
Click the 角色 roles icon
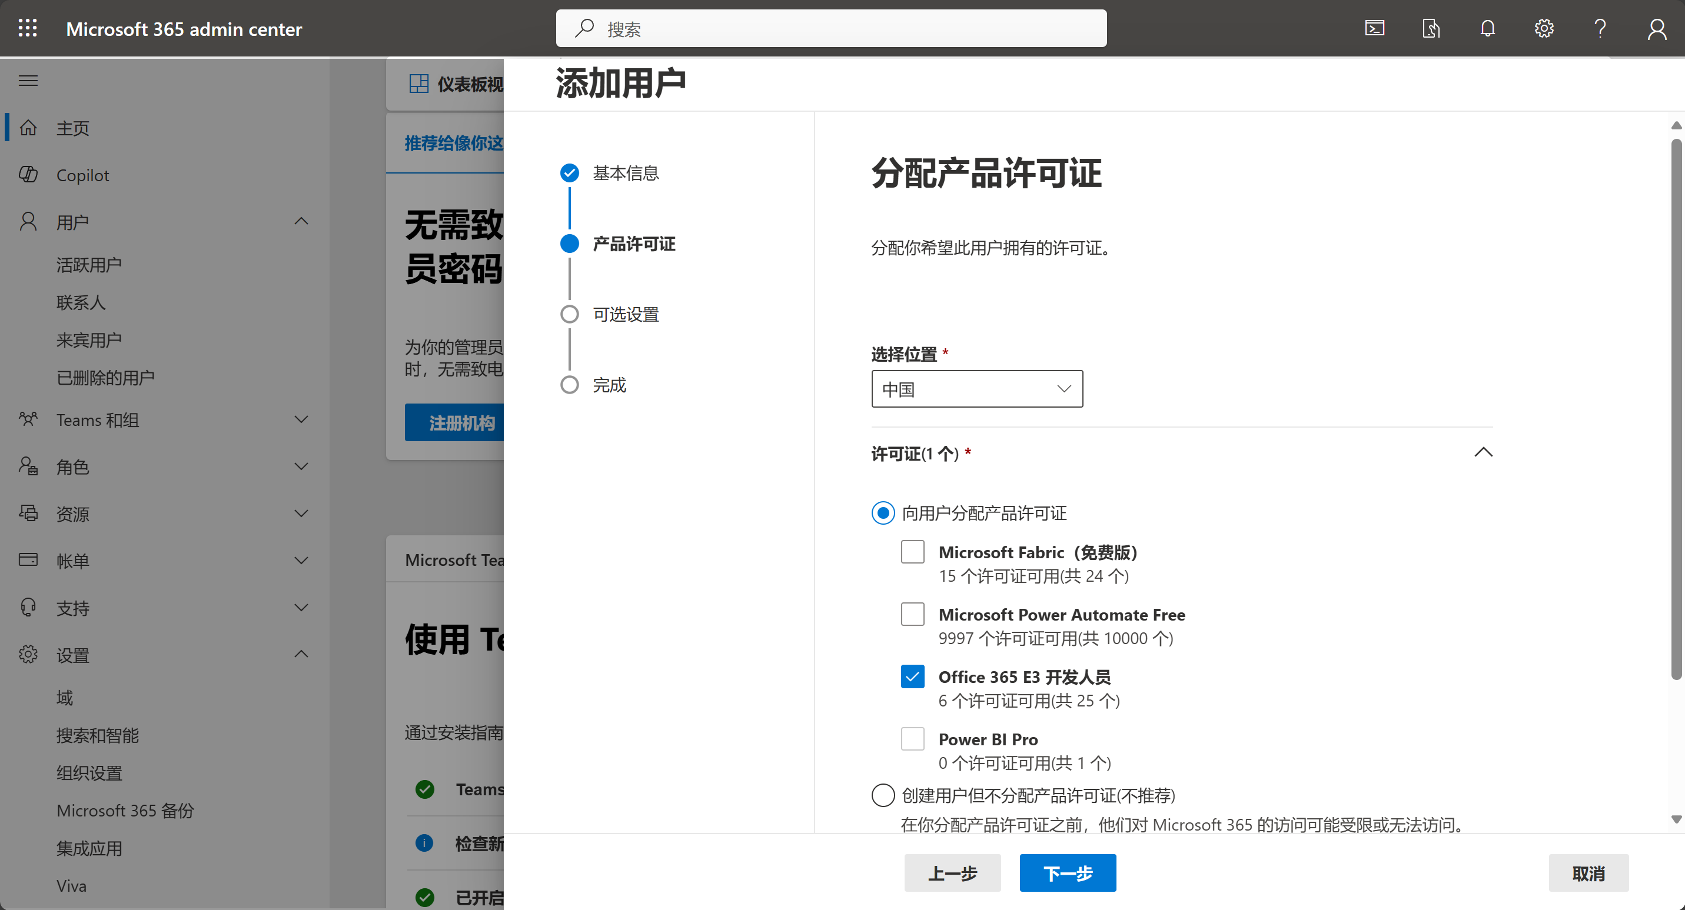pos(28,466)
